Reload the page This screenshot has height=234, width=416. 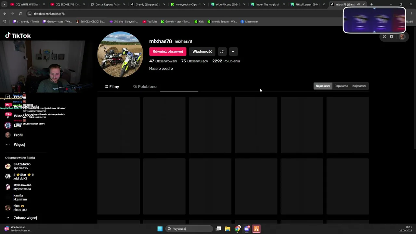[20, 14]
